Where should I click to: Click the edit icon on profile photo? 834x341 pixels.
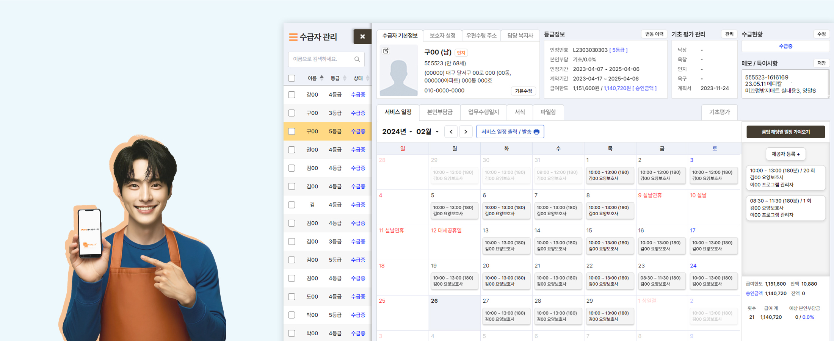click(x=386, y=51)
